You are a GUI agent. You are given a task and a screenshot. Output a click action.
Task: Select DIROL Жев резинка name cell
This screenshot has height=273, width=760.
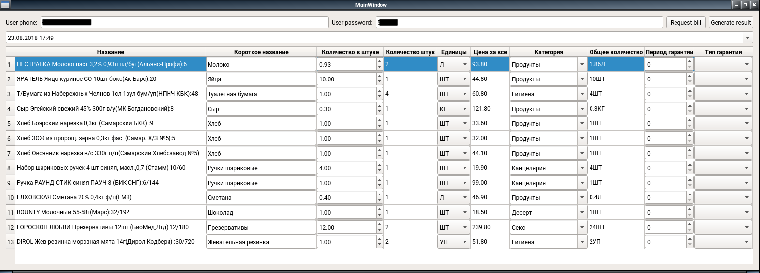click(110, 242)
